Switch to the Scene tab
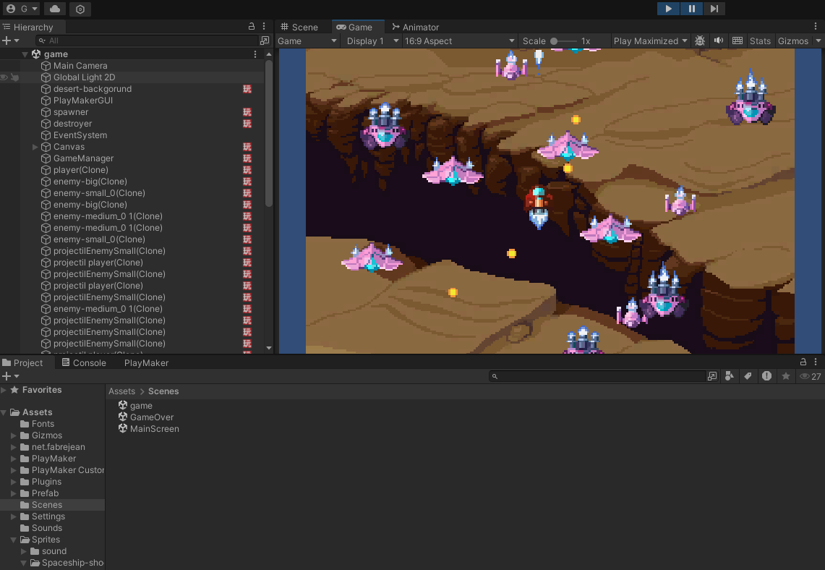This screenshot has width=825, height=570. [x=299, y=27]
